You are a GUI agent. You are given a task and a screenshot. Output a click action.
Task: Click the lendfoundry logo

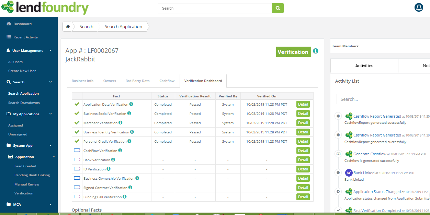pos(45,8)
